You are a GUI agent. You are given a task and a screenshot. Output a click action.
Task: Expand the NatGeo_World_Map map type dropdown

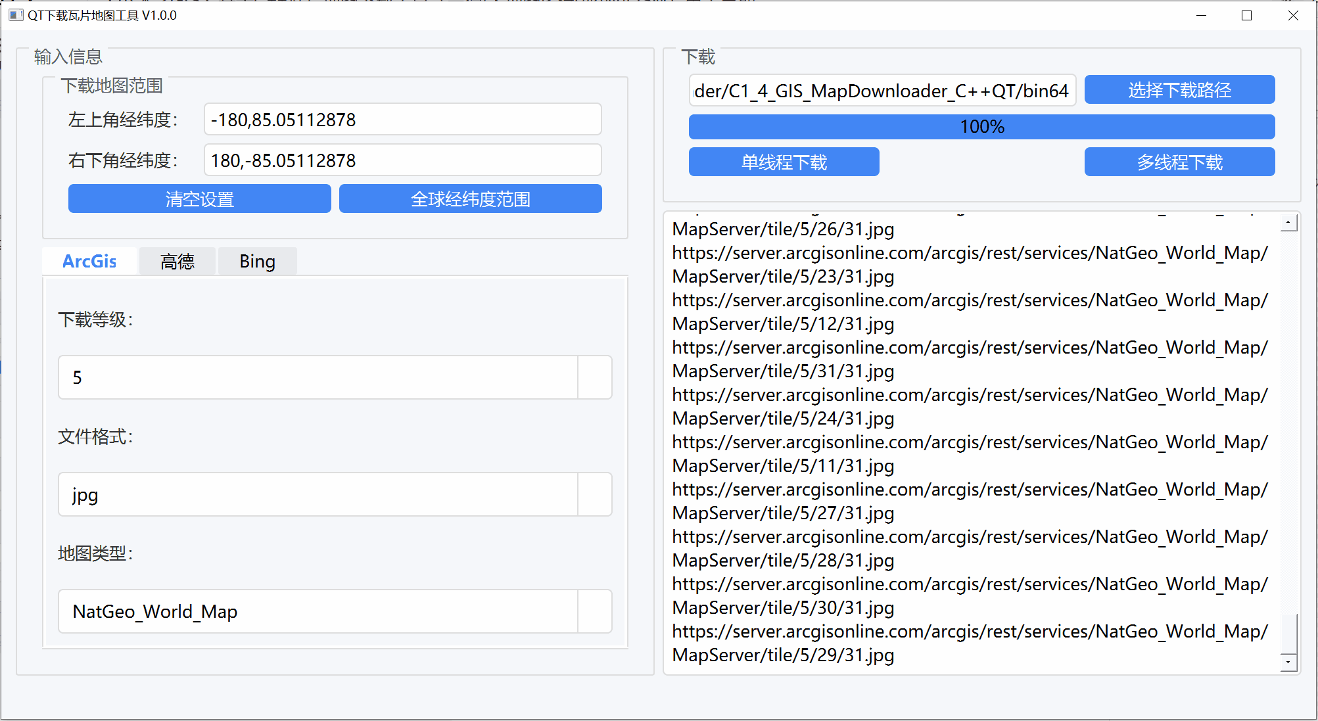click(x=594, y=611)
